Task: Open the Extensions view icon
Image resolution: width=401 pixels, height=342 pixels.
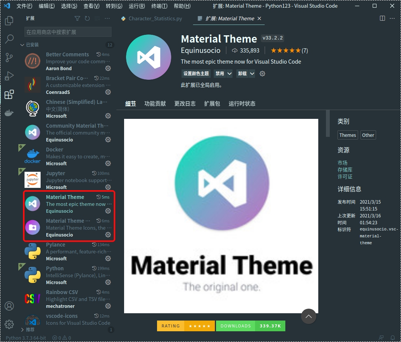Action: click(x=9, y=94)
